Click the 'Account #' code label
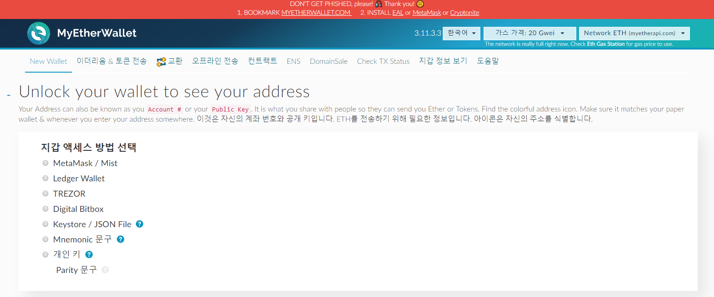The image size is (714, 297). (x=165, y=110)
